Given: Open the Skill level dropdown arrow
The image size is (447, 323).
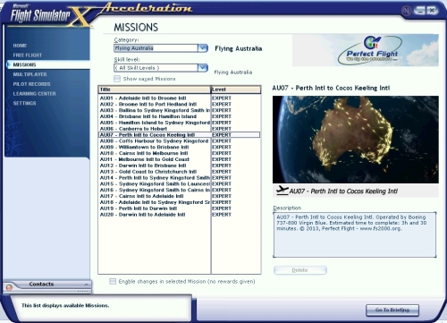Looking at the screenshot, I should [x=203, y=68].
